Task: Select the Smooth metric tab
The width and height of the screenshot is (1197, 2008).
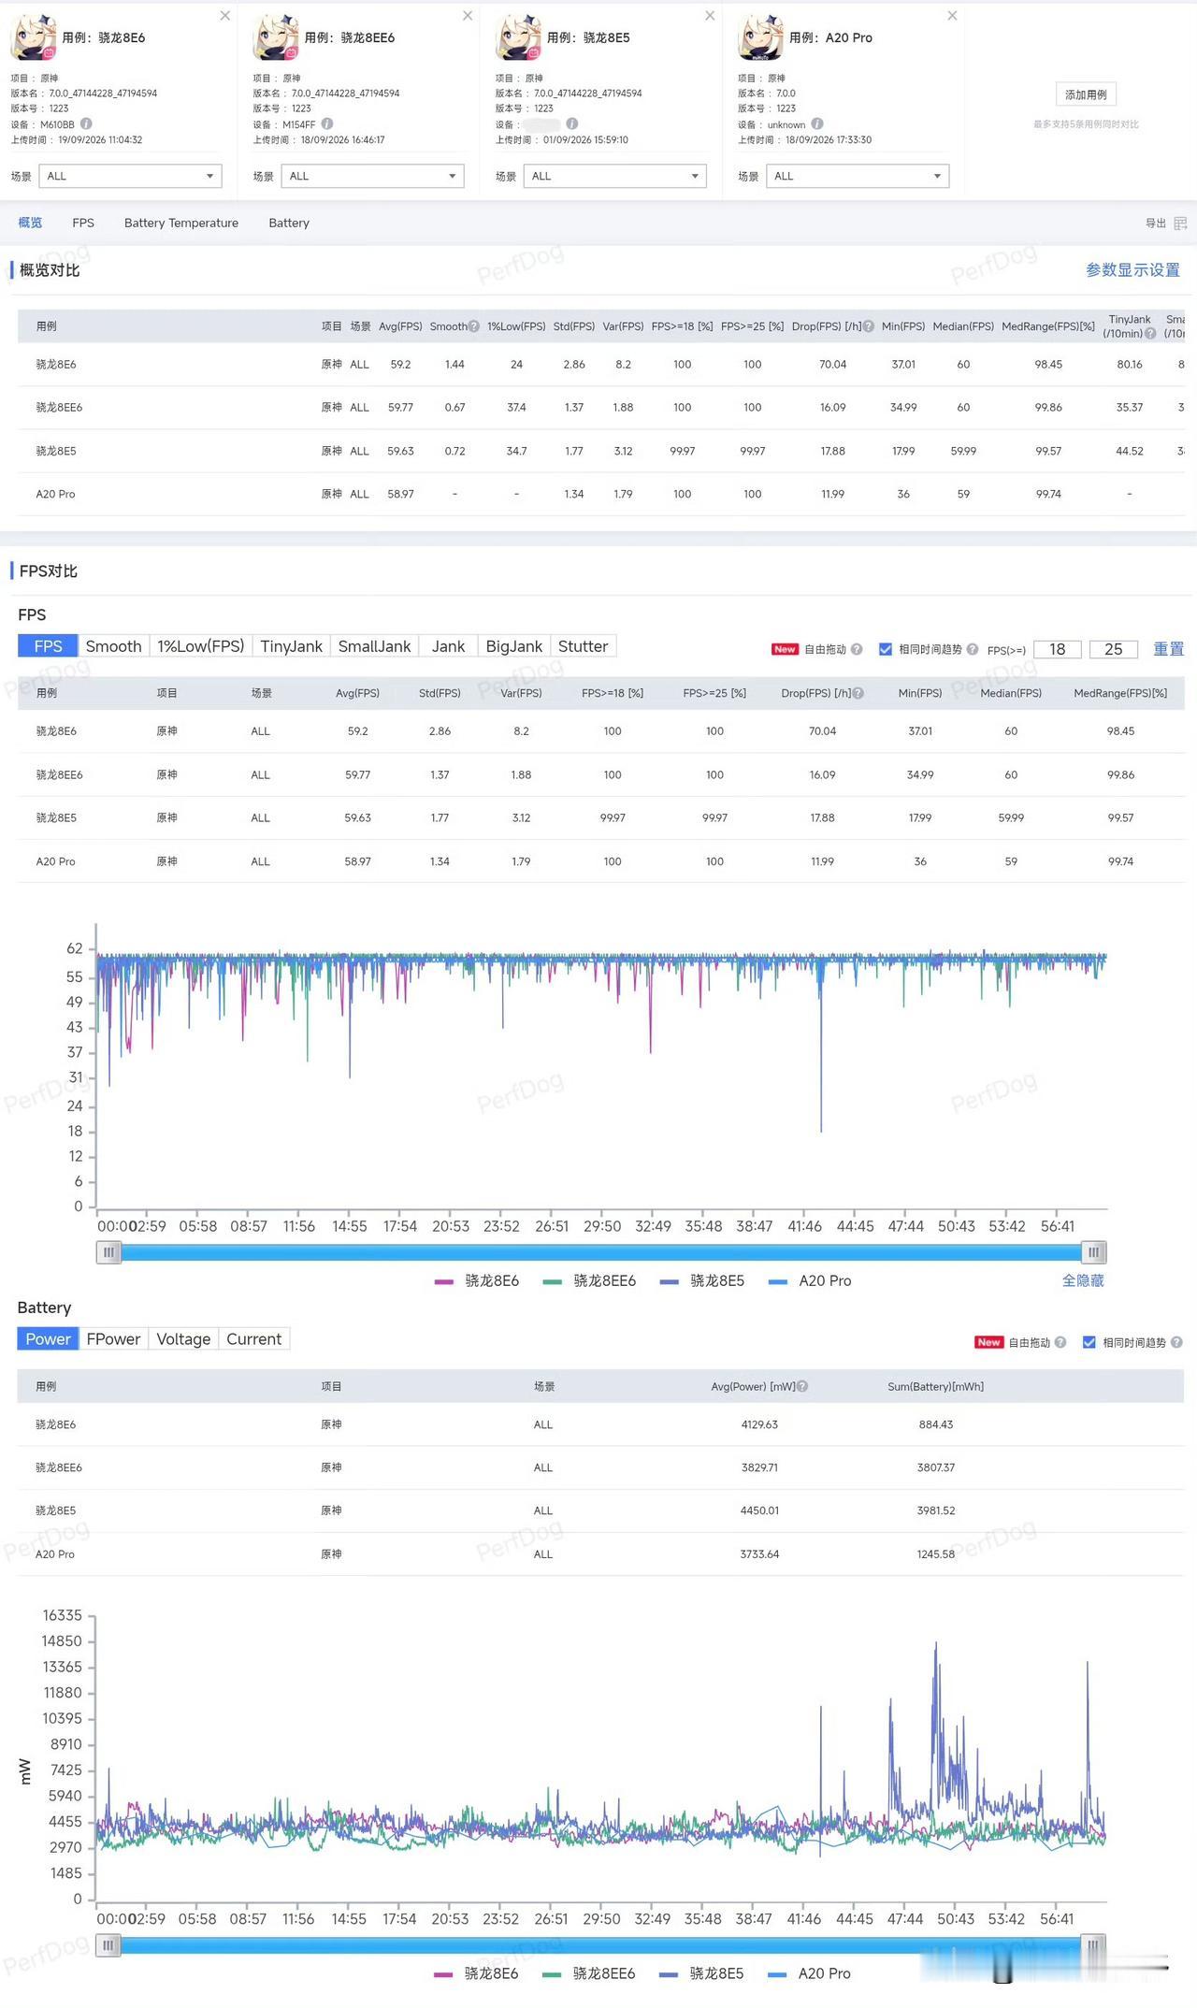Action: pos(113,646)
